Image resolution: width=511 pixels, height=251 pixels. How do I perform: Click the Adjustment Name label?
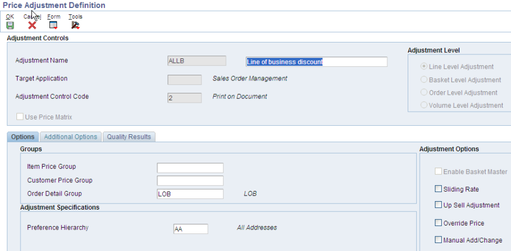click(x=41, y=60)
